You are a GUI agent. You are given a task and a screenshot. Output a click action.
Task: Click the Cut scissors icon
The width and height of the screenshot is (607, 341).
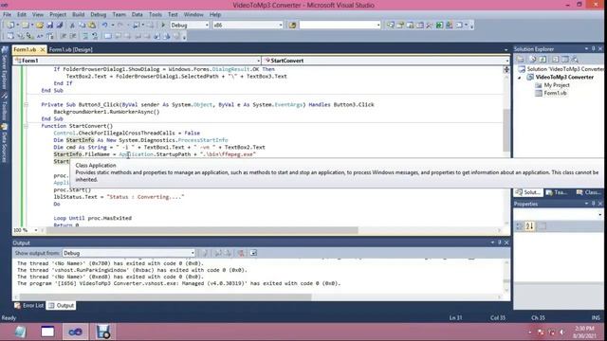[x=72, y=26]
